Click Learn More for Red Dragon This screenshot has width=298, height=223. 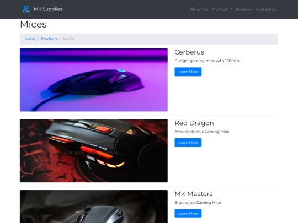pyautogui.click(x=188, y=143)
